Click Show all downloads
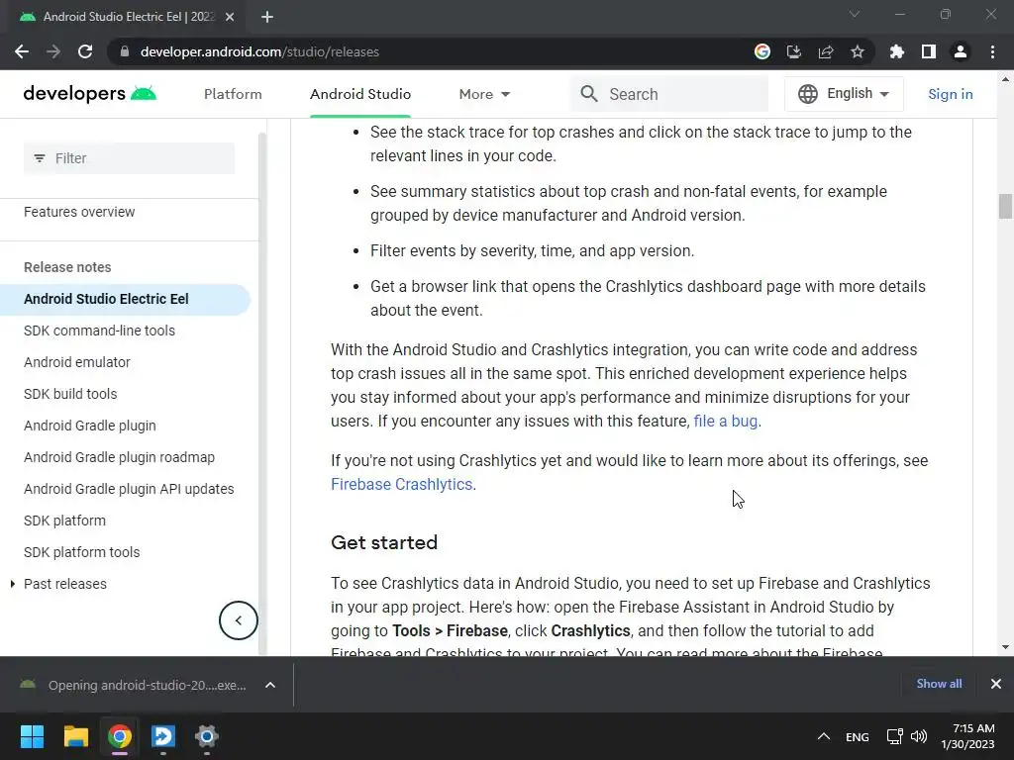 pos(939,684)
